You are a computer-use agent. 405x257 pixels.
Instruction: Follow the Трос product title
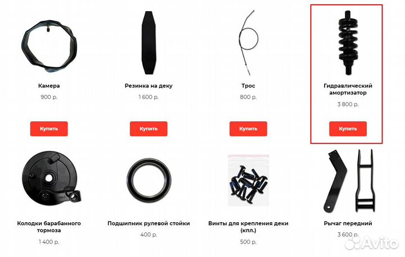[248, 86]
